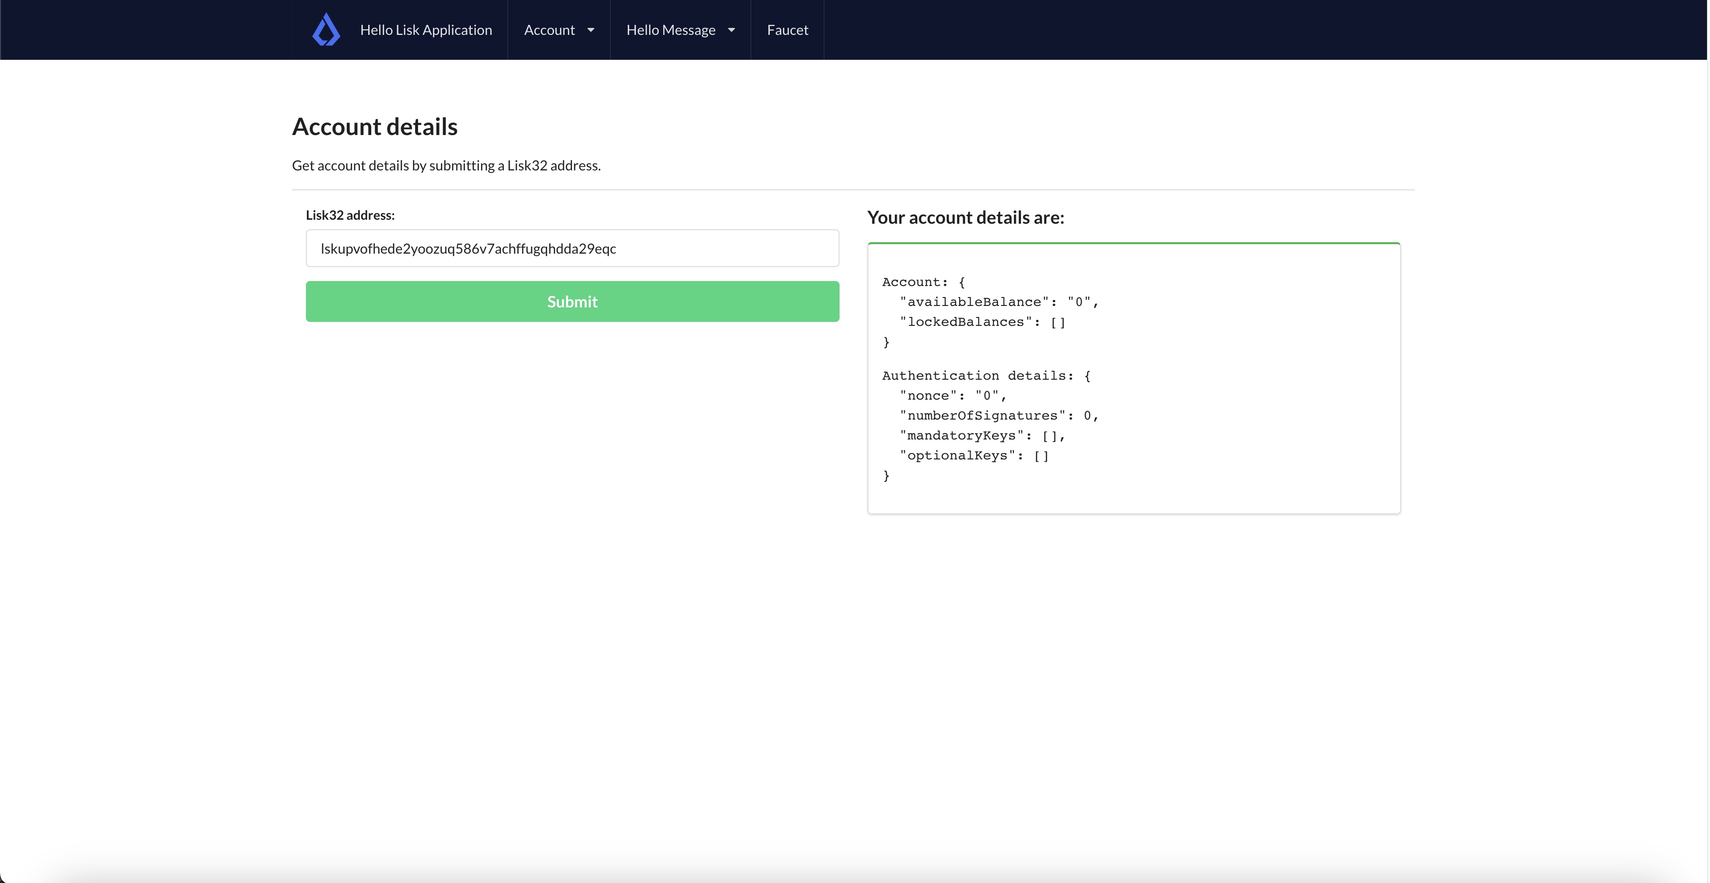Select the 'Authentication details: {' line
The image size is (1710, 883).
[987, 376]
